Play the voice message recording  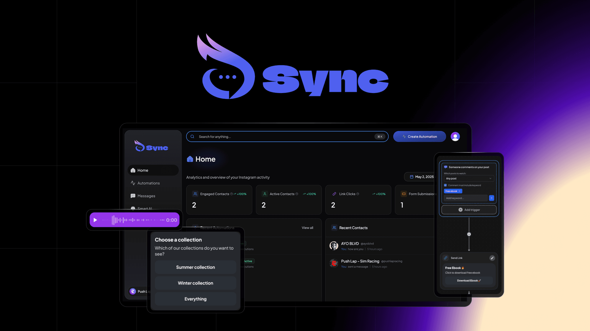point(95,220)
